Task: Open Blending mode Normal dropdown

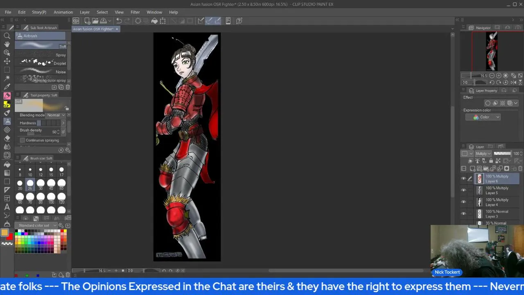Action: (x=56, y=115)
